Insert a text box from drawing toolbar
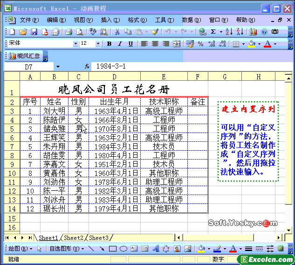The width and height of the screenshot is (295, 265). 134,249
